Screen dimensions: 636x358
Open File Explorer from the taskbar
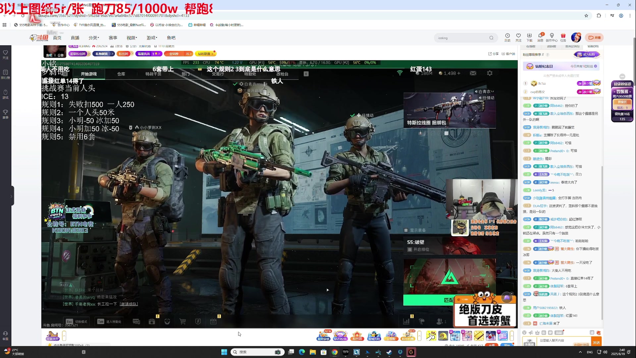pos(313,352)
